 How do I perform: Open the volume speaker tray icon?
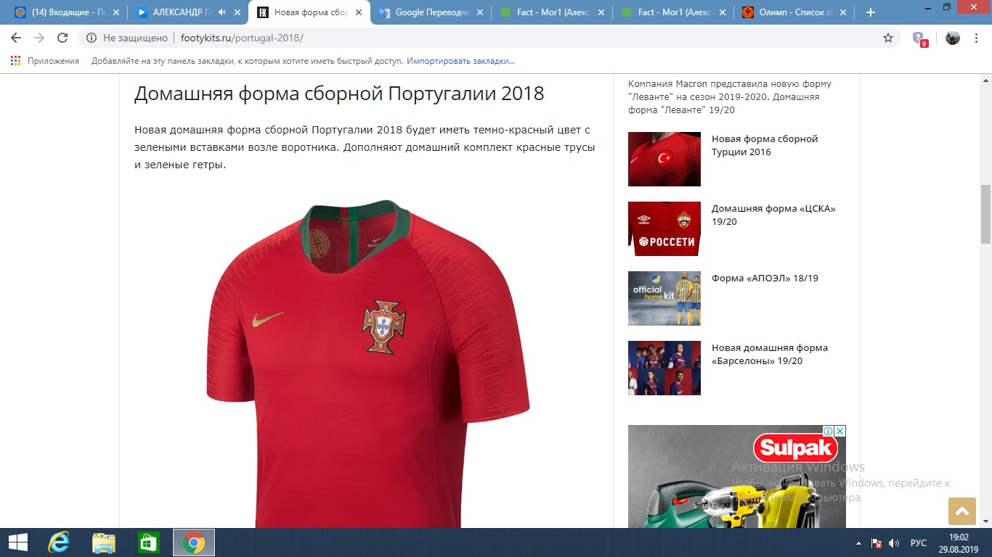[x=894, y=543]
